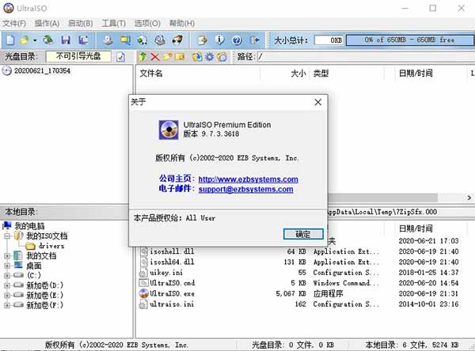Open the 操作(A) menu
The image size is (475, 351).
point(47,23)
